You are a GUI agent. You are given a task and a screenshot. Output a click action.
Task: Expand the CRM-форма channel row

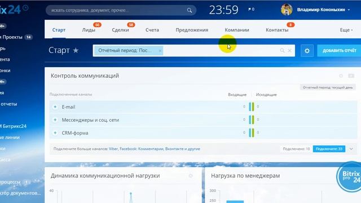tap(55, 133)
